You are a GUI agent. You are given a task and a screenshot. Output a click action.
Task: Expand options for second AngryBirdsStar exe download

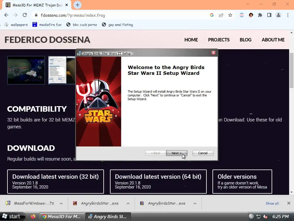tap(195, 203)
